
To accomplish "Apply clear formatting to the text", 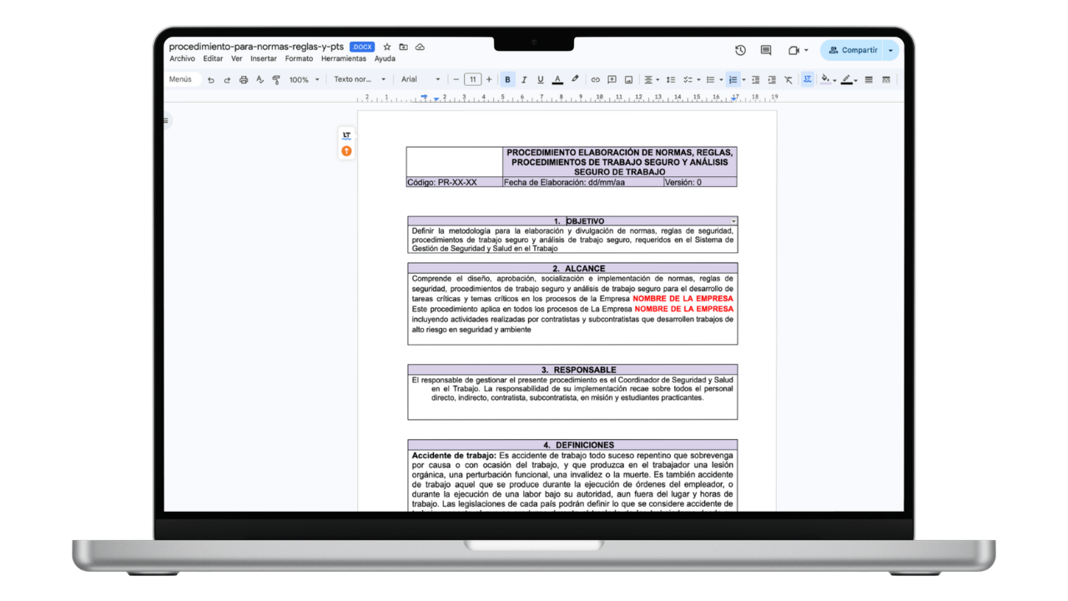I will [x=788, y=79].
